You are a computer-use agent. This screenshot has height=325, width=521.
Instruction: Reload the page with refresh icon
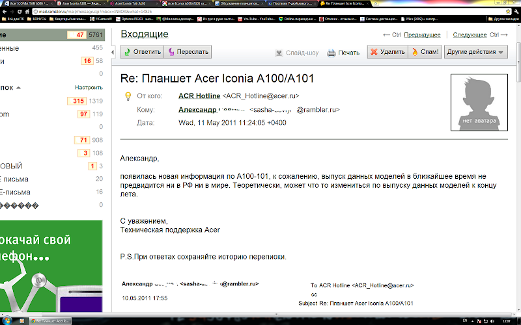20,12
